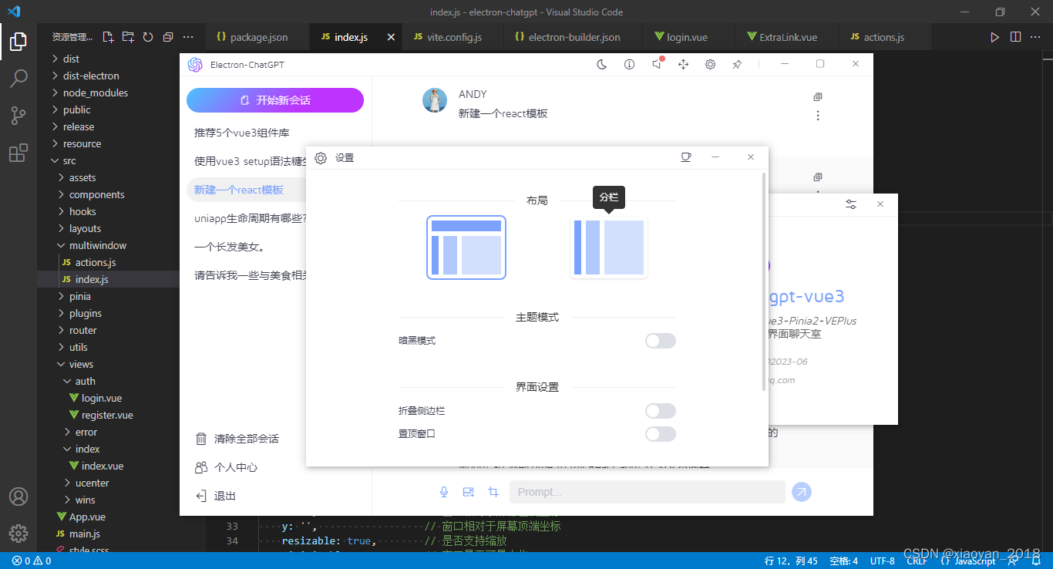Send the prompt with the arrow button

(802, 492)
